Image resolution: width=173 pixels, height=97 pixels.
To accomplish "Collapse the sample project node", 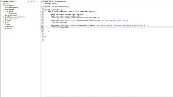I will [x=2, y=4].
